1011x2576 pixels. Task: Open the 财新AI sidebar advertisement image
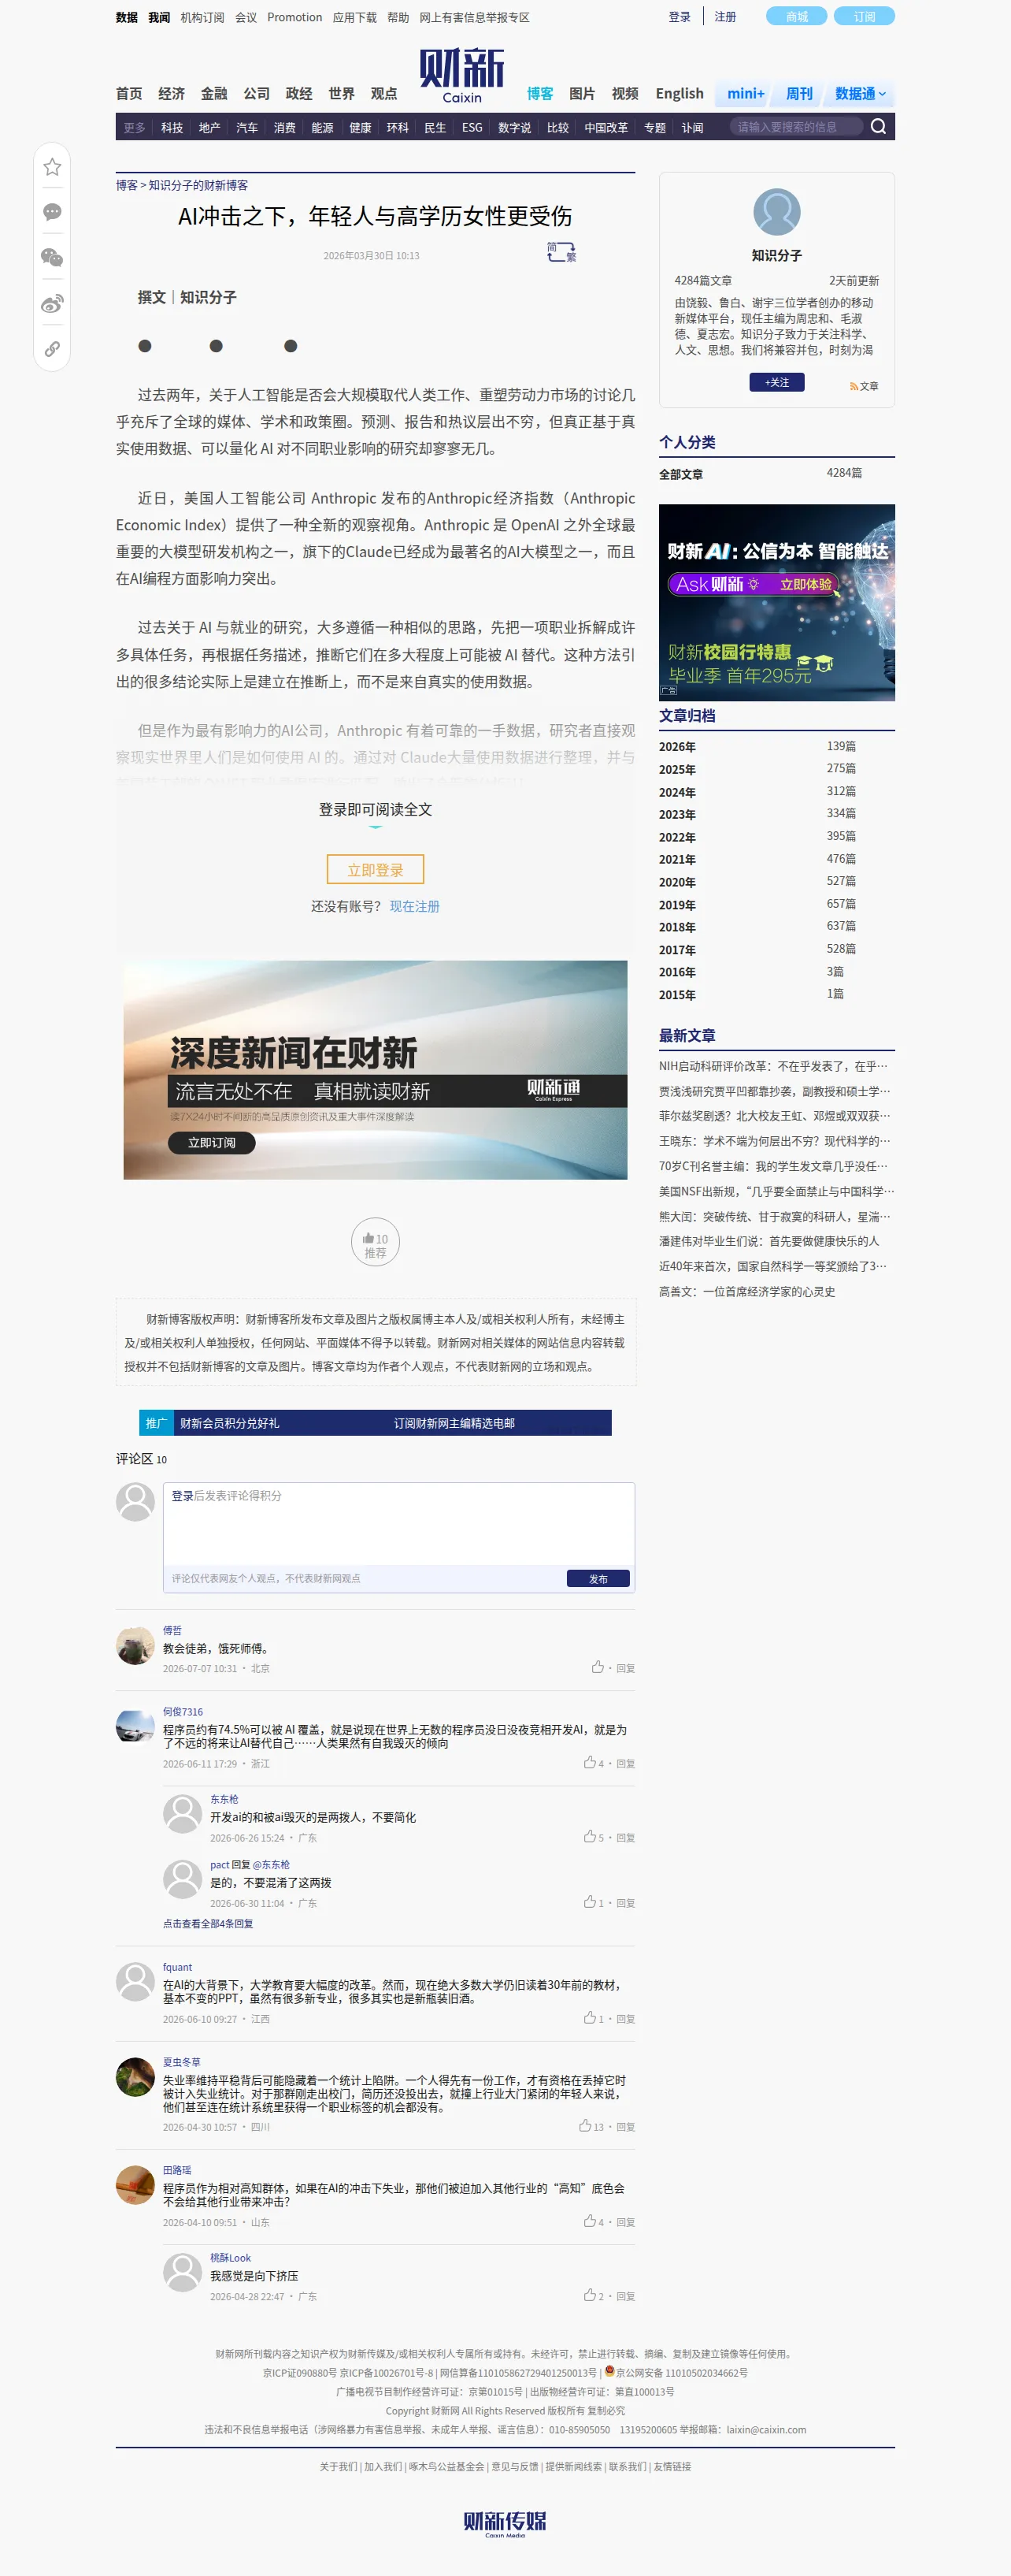(x=776, y=602)
